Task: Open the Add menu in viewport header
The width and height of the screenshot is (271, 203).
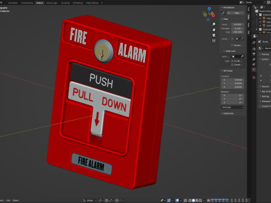Action: click(8, 200)
